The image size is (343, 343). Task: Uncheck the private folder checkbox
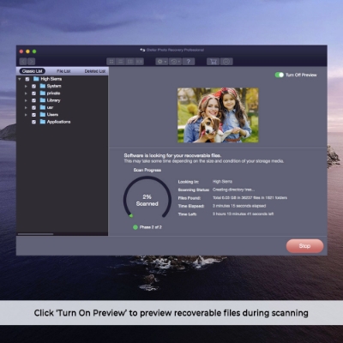pos(33,93)
